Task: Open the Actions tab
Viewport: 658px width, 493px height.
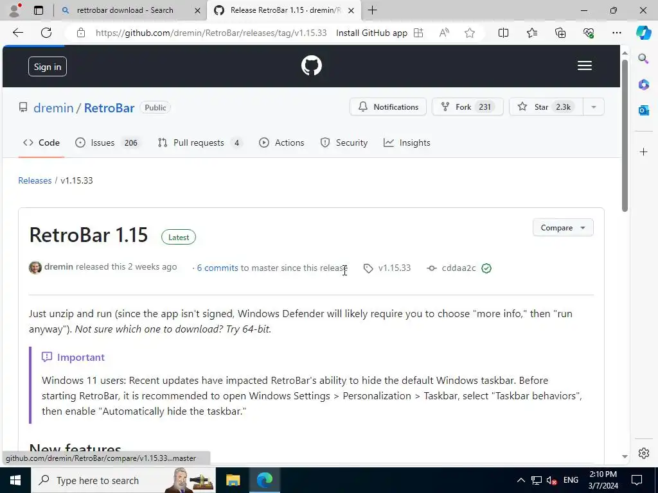Action: click(x=281, y=143)
